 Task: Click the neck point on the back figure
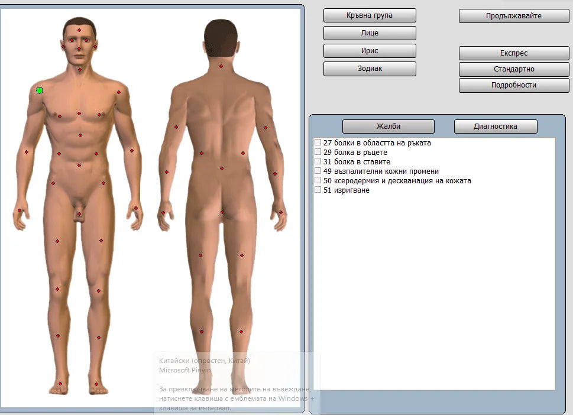click(x=221, y=66)
